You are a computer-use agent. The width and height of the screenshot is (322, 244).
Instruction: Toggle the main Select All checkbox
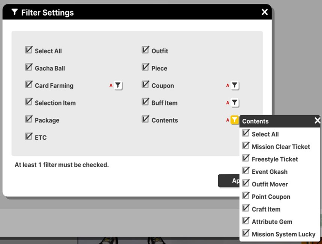(x=29, y=50)
